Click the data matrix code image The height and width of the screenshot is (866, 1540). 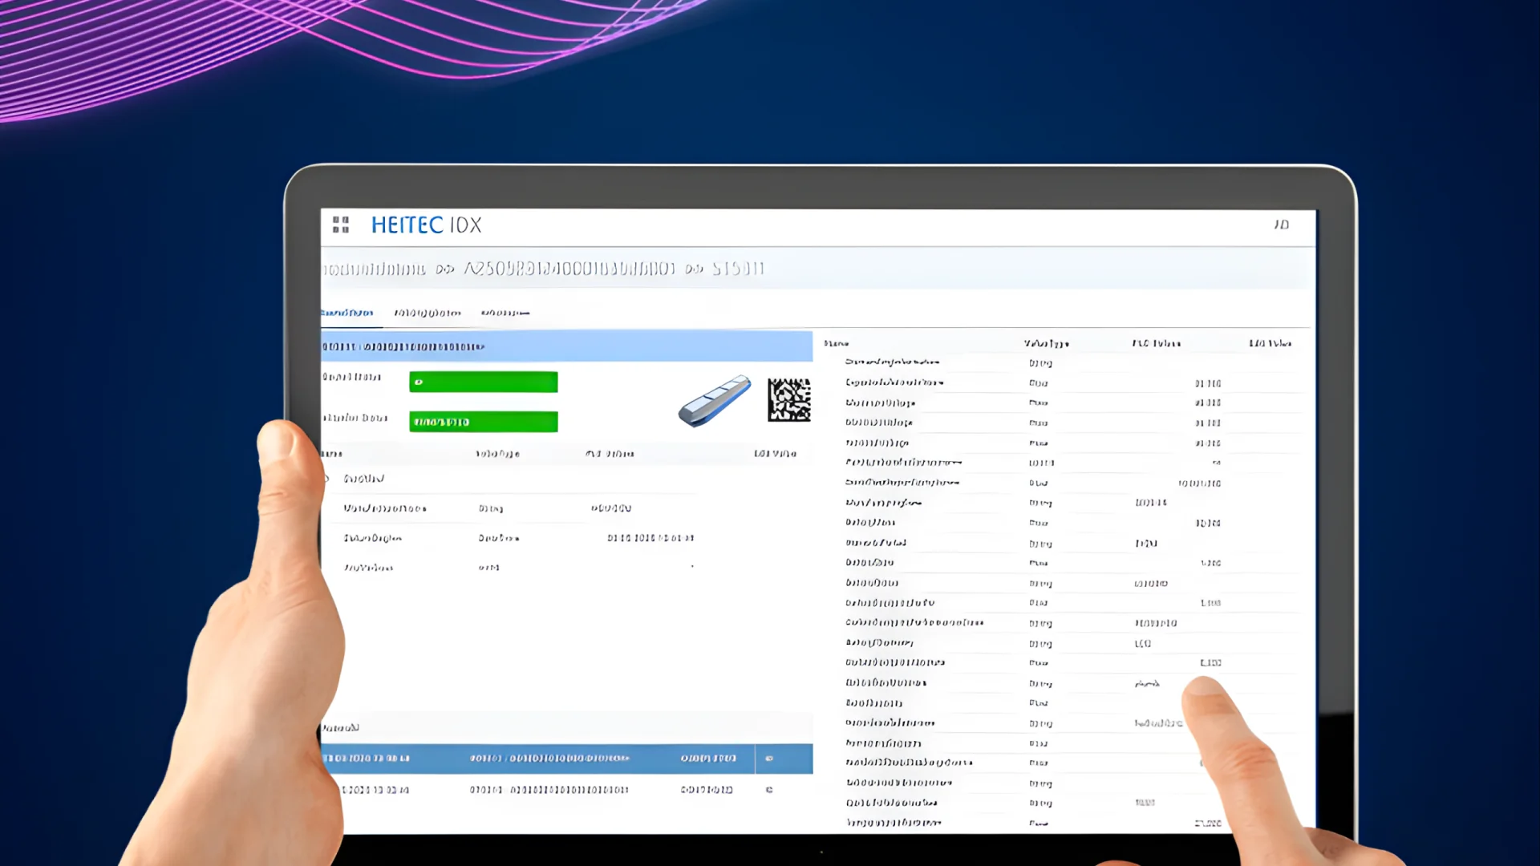[788, 400]
